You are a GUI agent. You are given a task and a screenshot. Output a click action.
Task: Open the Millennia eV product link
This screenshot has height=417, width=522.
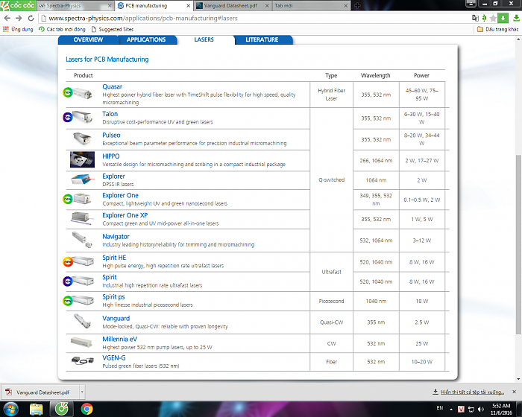point(119,339)
